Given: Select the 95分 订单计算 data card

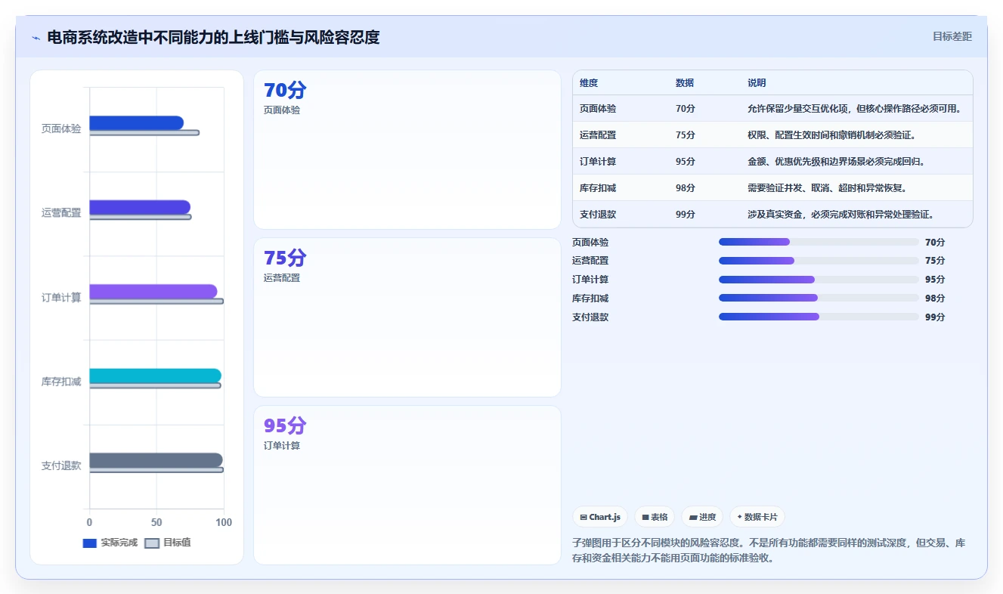Looking at the screenshot, I should [407, 485].
